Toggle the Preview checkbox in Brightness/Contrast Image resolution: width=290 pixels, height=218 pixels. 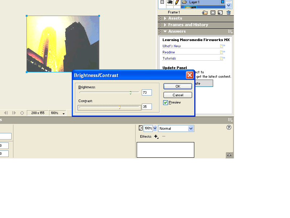(166, 102)
